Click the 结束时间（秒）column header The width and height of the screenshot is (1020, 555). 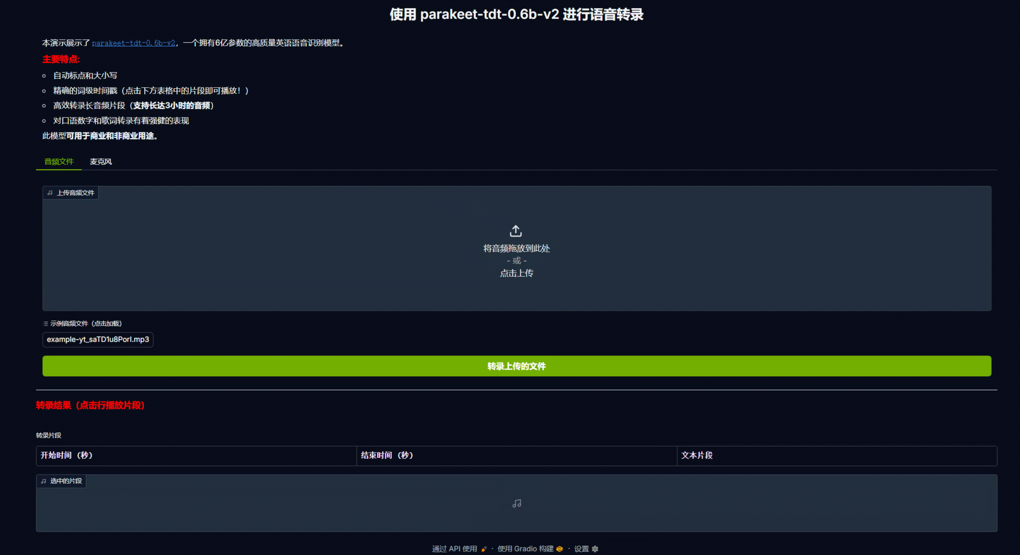click(x=387, y=455)
